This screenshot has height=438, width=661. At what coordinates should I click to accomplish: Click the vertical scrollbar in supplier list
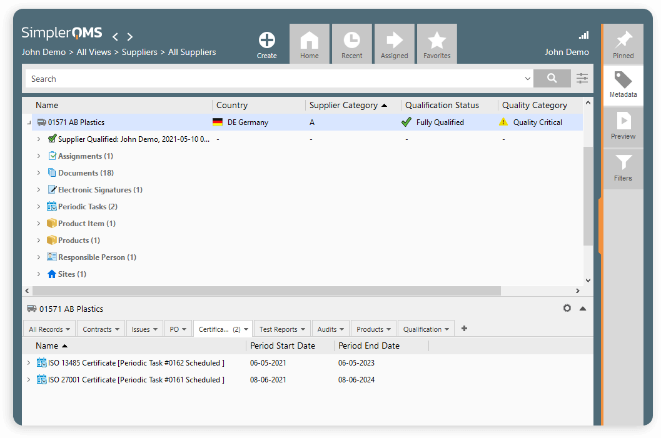(588, 196)
